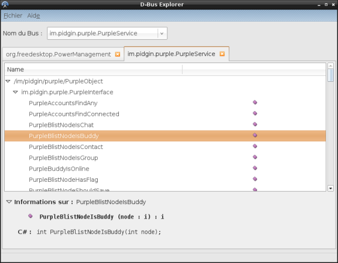Click the diamond icon in the PurpleBlistNodeIsChat row
Image resolution: width=338 pixels, height=263 pixels.
click(255, 124)
